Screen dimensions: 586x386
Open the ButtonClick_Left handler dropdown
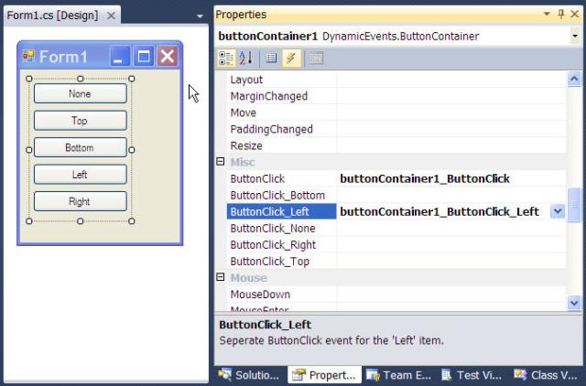click(558, 211)
